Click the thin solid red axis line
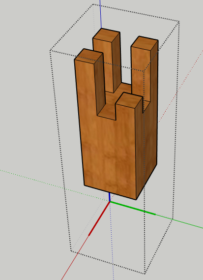The image size is (203, 280). (75, 258)
